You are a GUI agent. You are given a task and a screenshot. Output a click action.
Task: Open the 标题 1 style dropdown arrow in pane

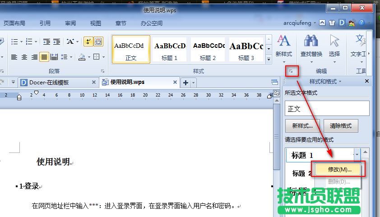tap(357, 154)
